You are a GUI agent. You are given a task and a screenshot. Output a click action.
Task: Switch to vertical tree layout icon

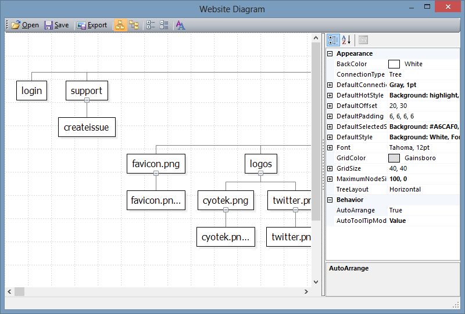coord(134,25)
